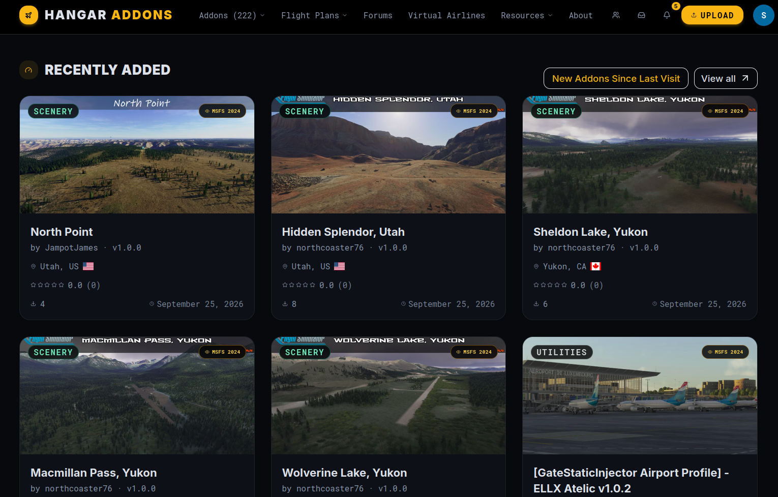Click the Hangar Addons site title
Viewport: 778px width, 497px height.
click(x=108, y=15)
